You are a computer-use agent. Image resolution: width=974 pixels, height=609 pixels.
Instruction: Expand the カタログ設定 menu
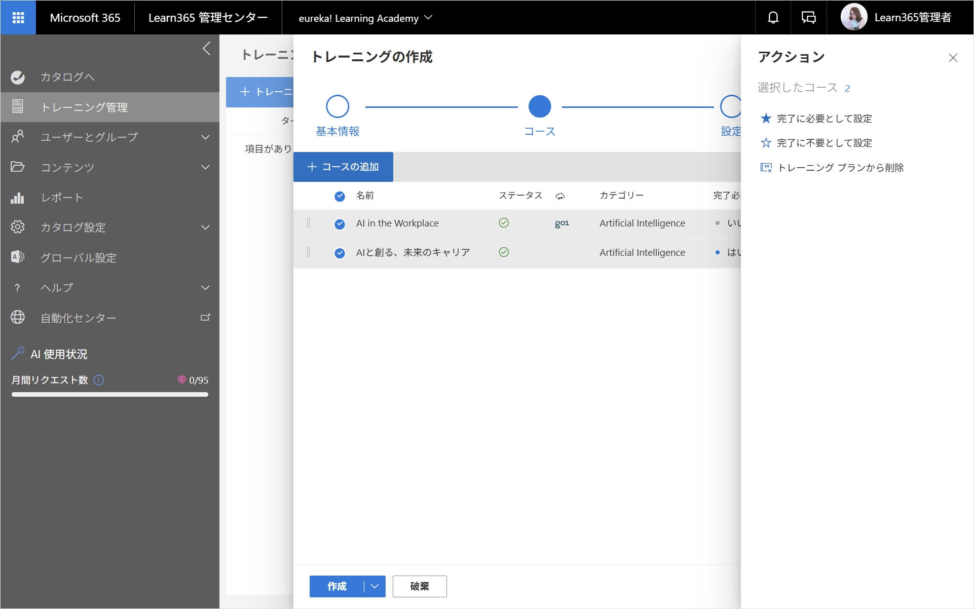tap(205, 227)
